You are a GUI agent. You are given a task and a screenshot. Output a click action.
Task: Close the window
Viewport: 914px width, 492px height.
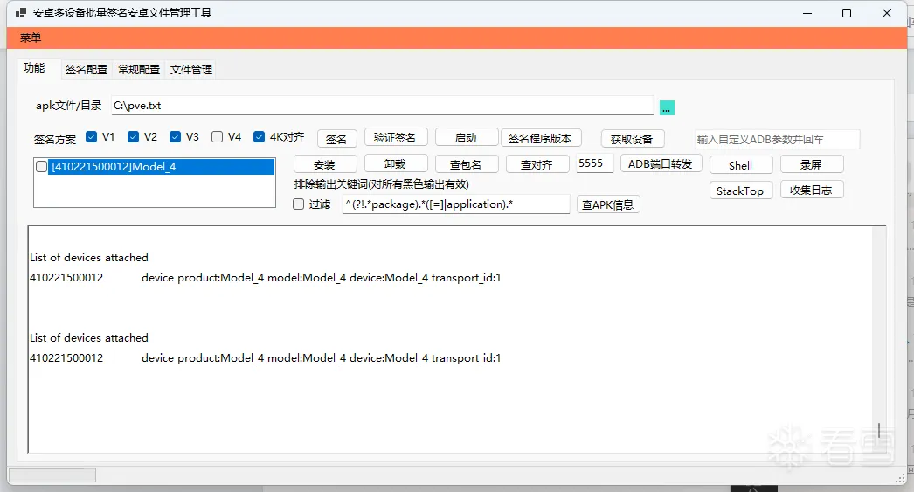pyautogui.click(x=887, y=13)
